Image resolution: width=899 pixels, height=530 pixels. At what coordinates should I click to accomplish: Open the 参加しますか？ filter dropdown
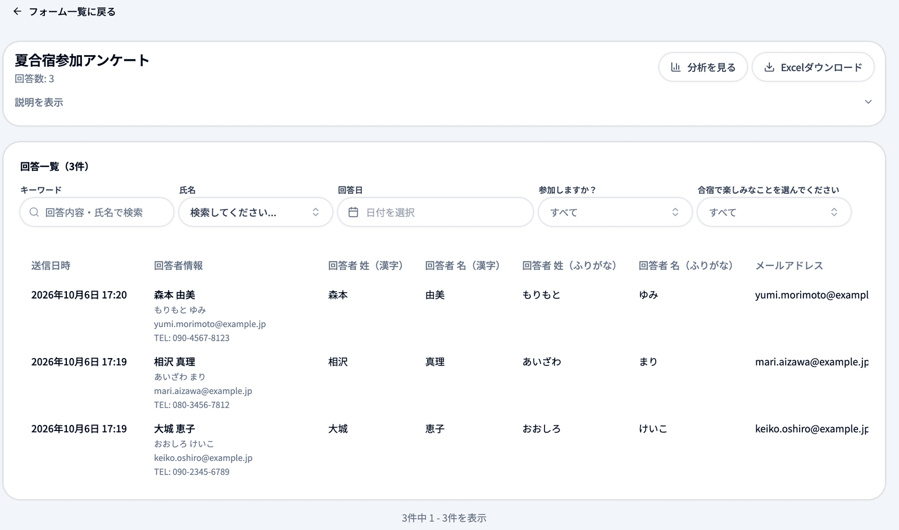point(615,212)
